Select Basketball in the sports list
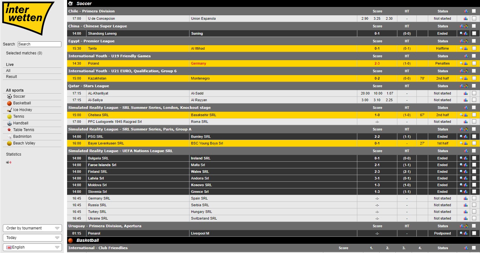 coord(22,103)
